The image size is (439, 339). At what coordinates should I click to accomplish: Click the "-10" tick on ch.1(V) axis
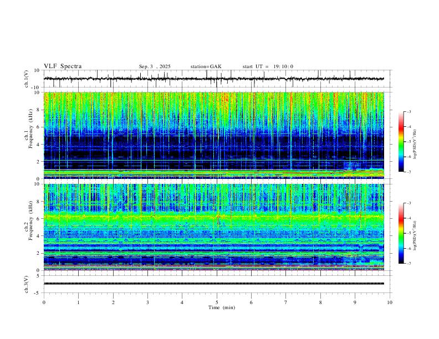click(36, 88)
